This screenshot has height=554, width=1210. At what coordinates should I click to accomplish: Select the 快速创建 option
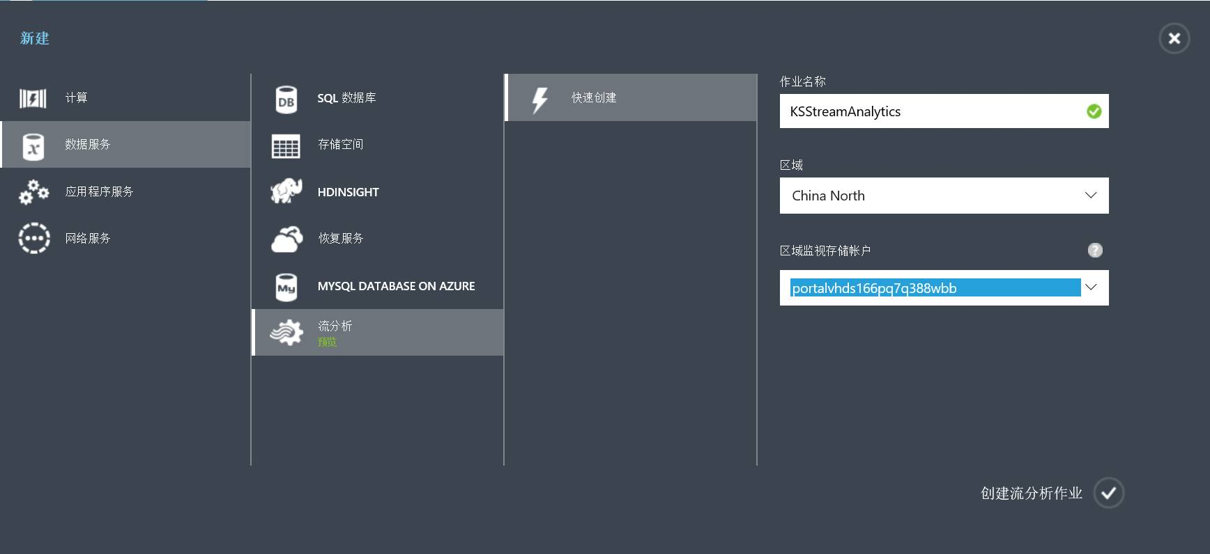pyautogui.click(x=631, y=97)
